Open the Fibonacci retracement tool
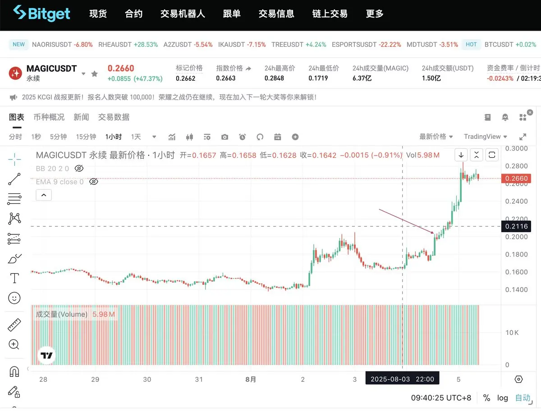Viewport: 541px width, 412px height. [x=14, y=199]
